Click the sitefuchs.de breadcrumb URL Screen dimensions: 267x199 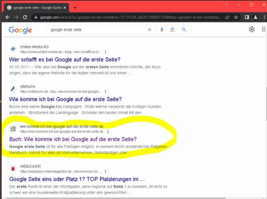[x=61, y=92]
